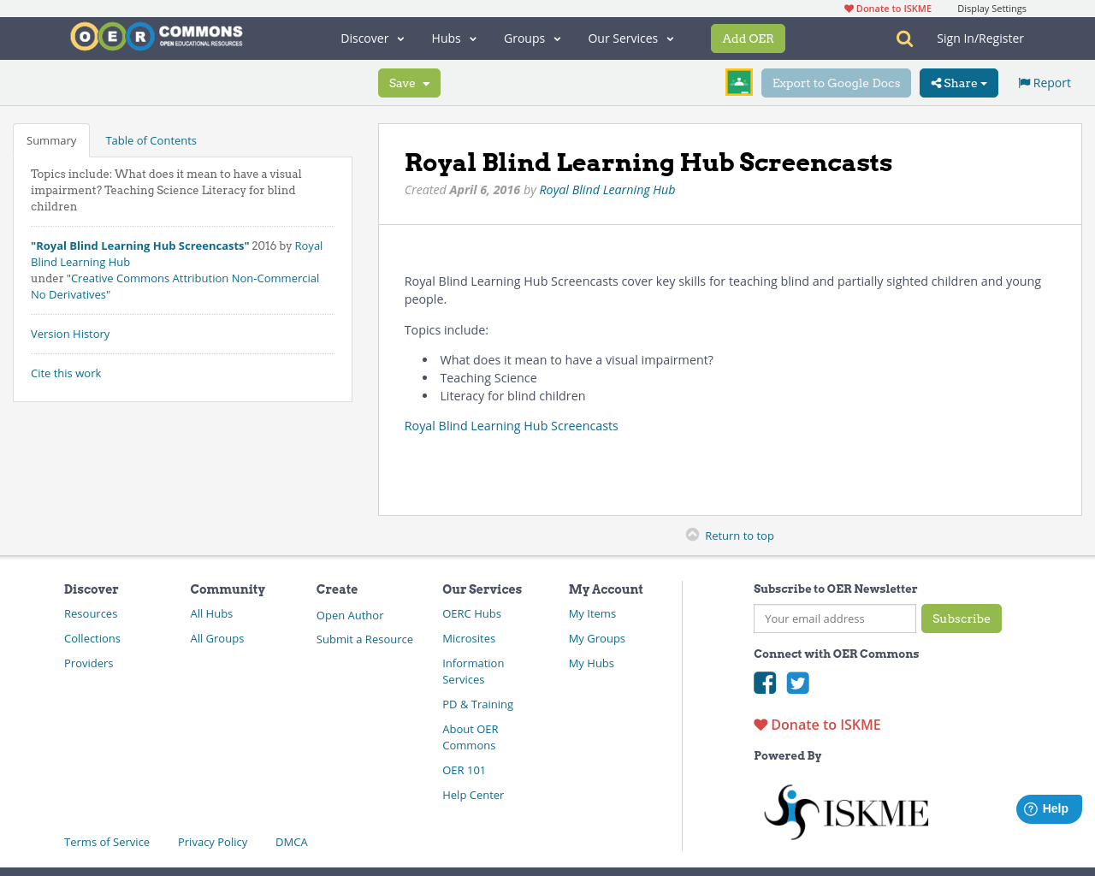Expand the Our Services menu

tap(630, 38)
